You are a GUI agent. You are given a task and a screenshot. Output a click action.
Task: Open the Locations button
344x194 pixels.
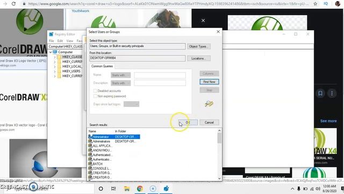199,58
